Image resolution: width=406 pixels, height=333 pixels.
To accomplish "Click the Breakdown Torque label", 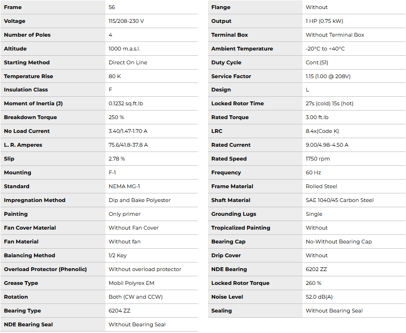I will 30,117.
